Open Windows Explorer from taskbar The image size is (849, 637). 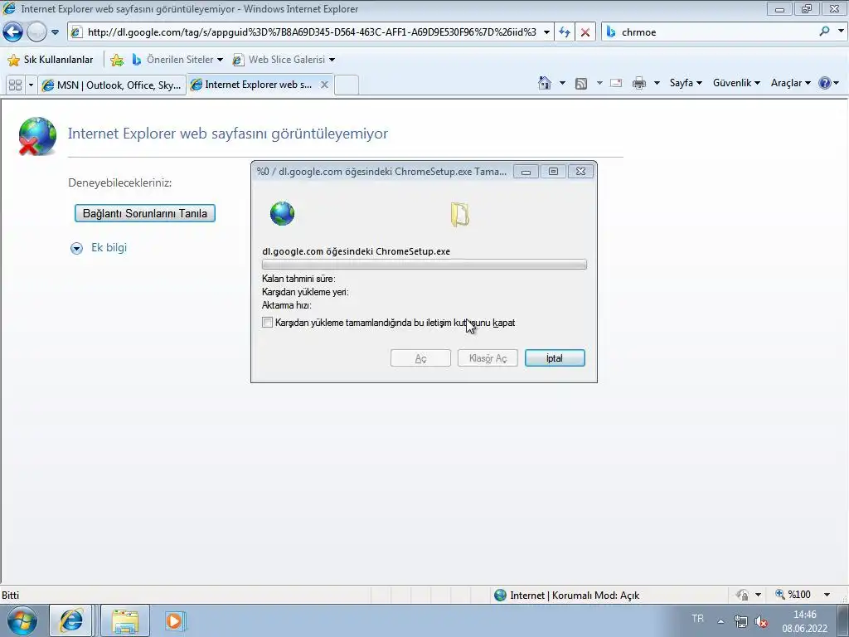(125, 621)
